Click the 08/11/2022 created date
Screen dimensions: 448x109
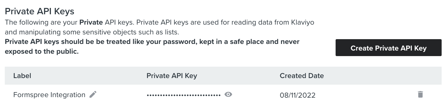[x=297, y=95]
